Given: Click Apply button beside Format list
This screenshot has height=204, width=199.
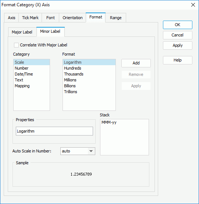Looking at the screenshot, I should click(136, 86).
